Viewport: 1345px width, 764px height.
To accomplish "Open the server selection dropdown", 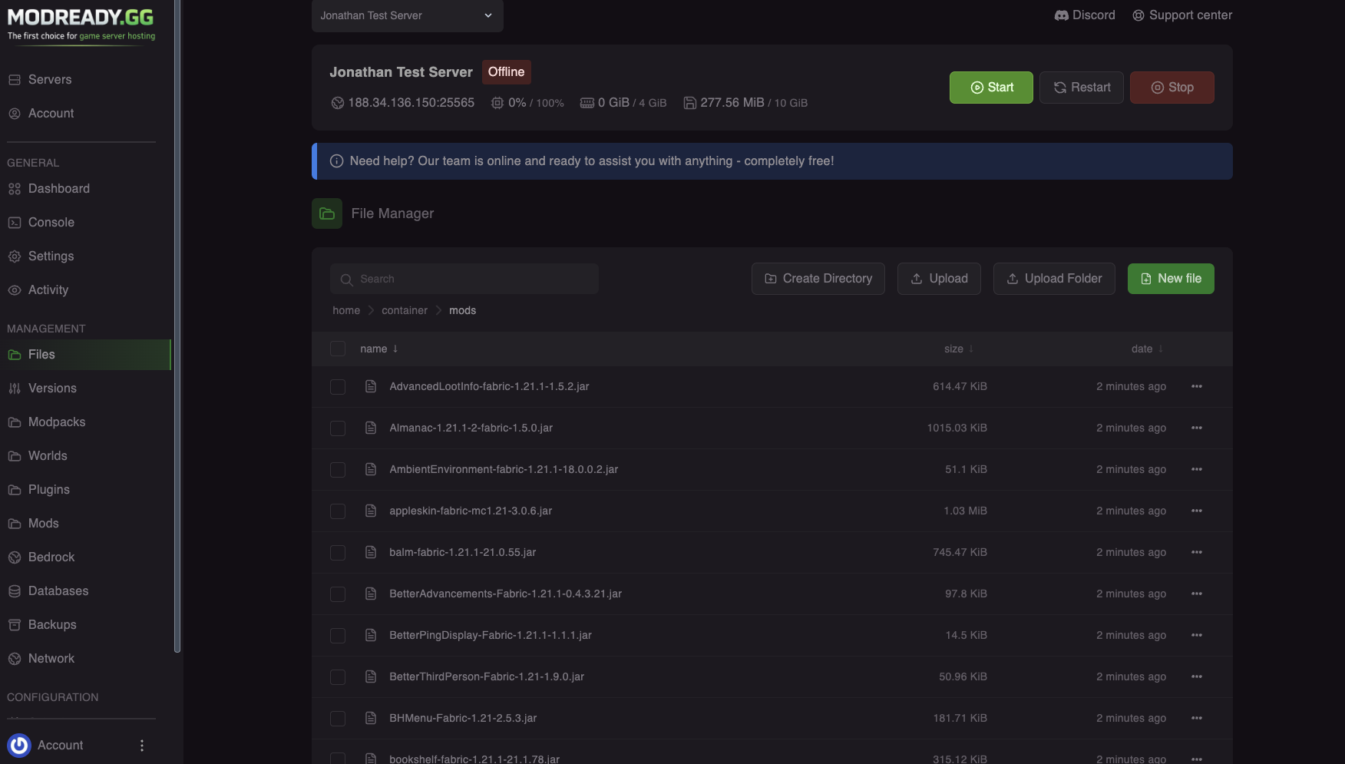I will [x=407, y=15].
